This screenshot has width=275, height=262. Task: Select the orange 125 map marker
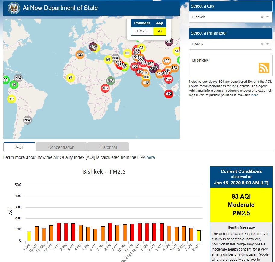(x=80, y=54)
